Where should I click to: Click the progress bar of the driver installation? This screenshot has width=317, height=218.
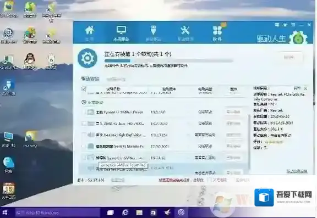[168, 60]
